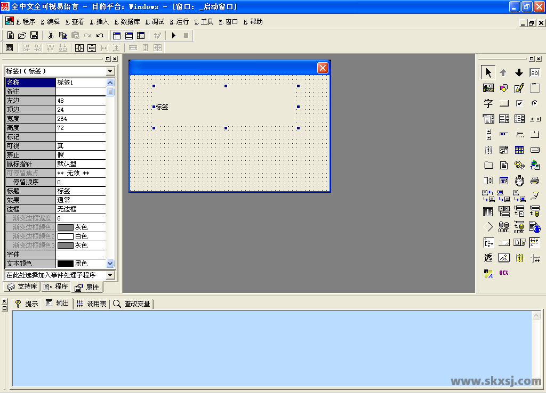546x393 pixels.
Task: Select the Timer component in the palette
Action: 519,181
